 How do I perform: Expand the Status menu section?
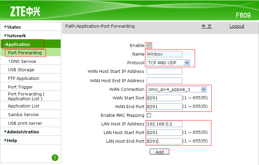13,27
